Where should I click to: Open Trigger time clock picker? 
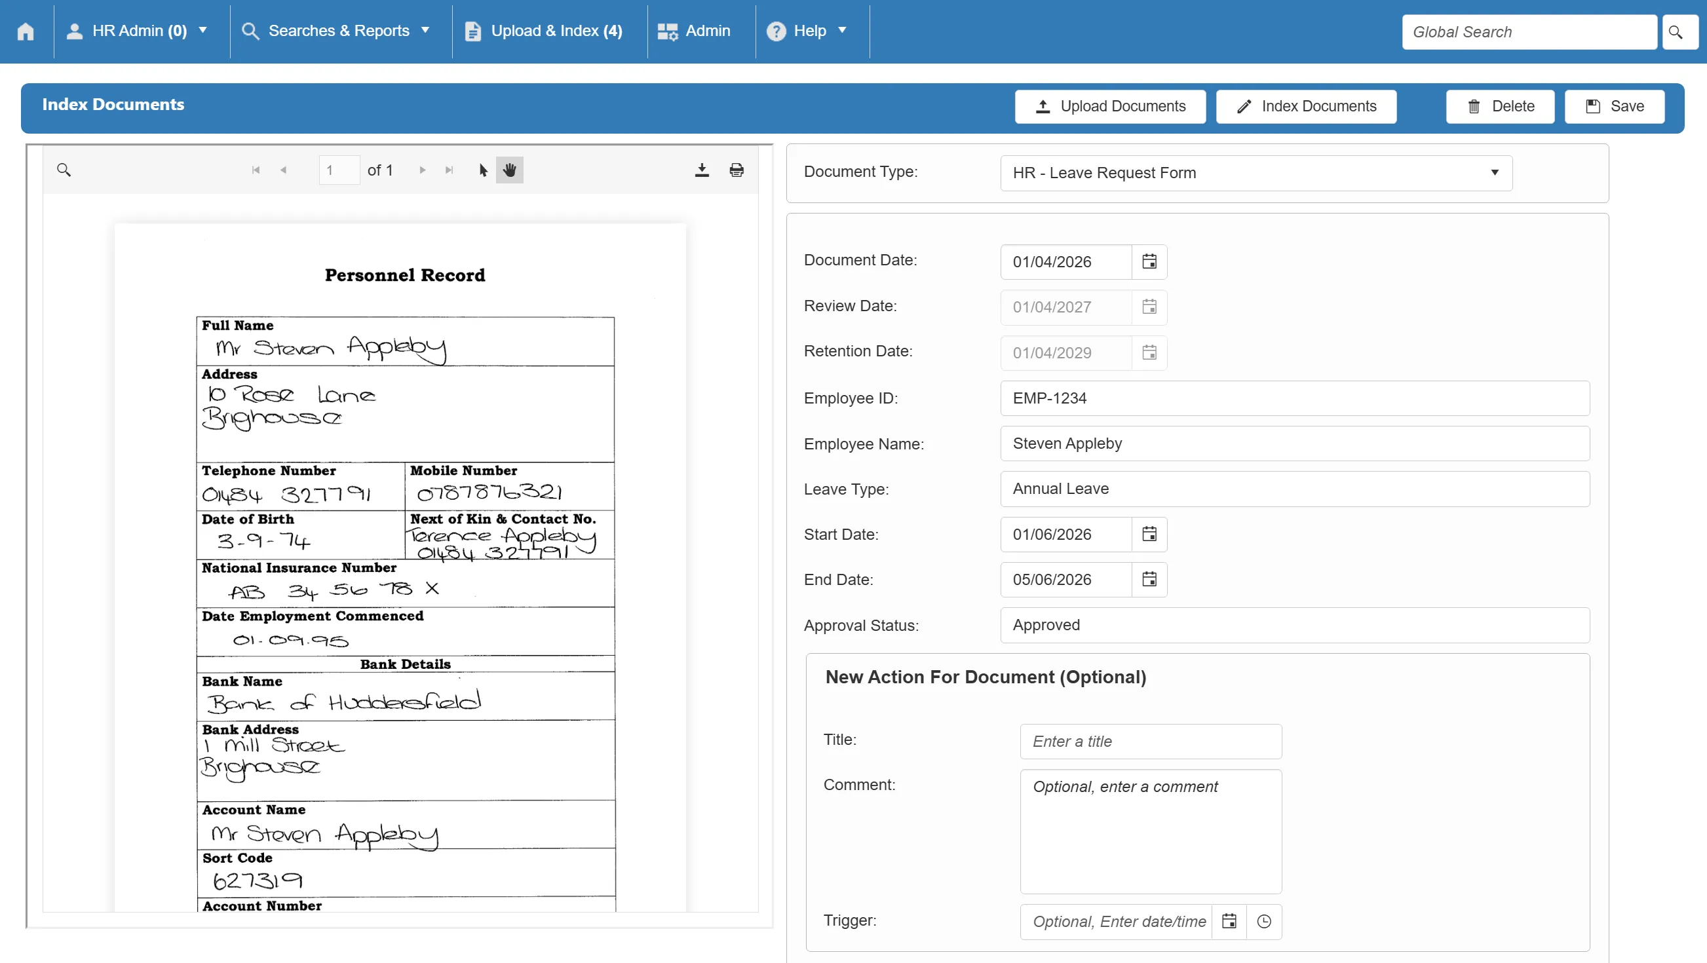(x=1263, y=922)
